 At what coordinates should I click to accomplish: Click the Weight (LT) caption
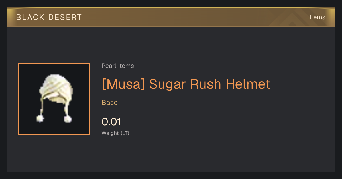115,133
